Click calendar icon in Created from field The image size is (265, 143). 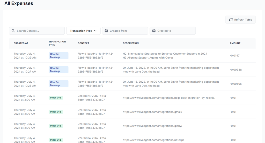point(106,31)
